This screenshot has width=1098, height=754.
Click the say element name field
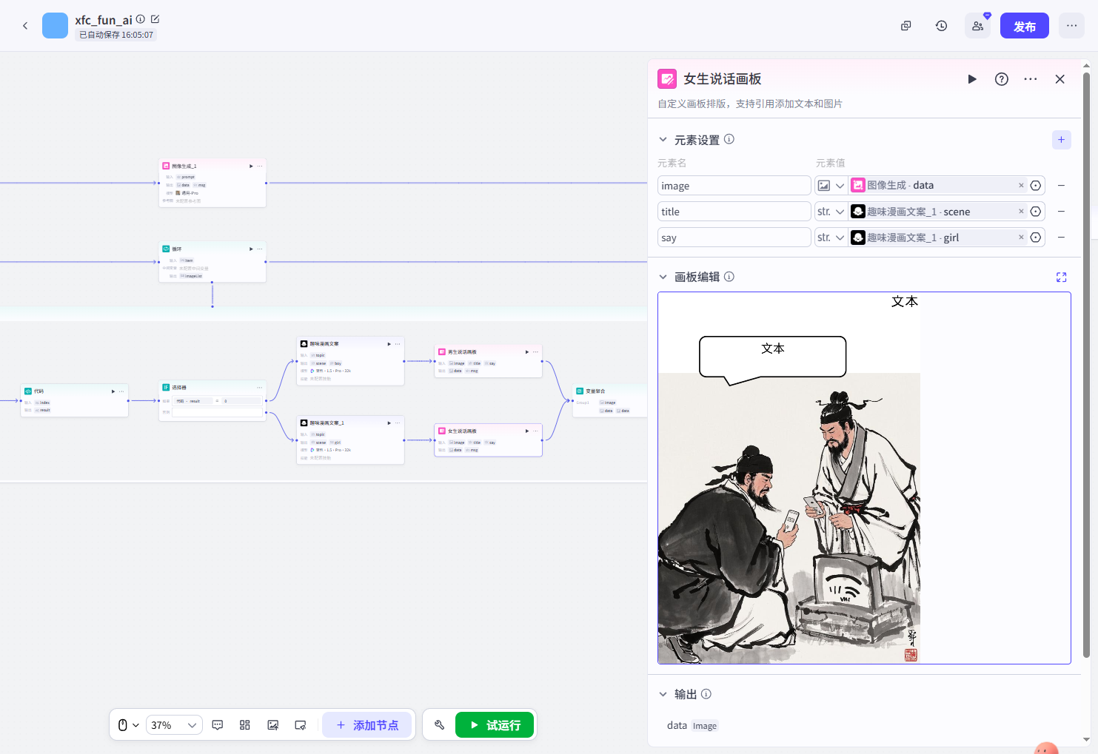tap(734, 238)
